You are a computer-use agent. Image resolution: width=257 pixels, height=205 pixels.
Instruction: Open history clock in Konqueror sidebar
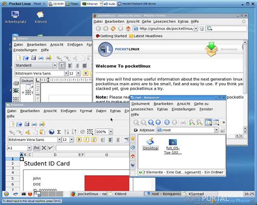pos(133,148)
